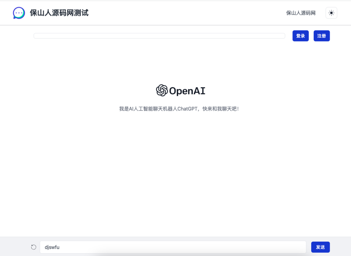
Task: Click the refresh conversation icon
Action: pyautogui.click(x=34, y=247)
